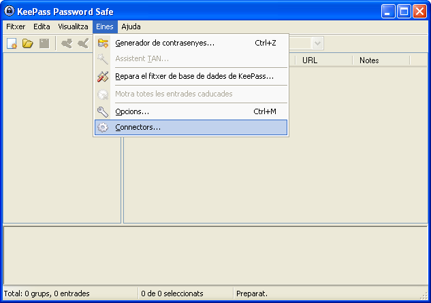Choose Repara el fitxer de base de dades

[x=191, y=77]
